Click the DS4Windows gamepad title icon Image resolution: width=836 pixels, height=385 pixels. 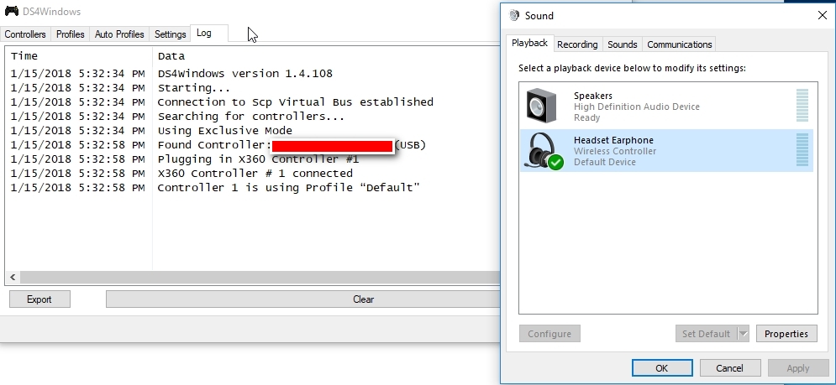[11, 11]
